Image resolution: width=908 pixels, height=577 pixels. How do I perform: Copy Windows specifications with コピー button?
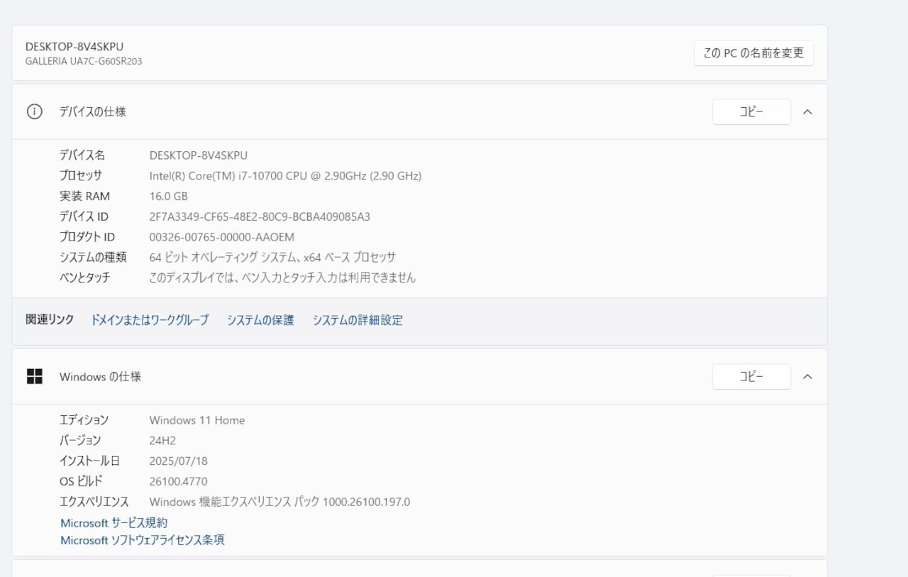coord(751,376)
